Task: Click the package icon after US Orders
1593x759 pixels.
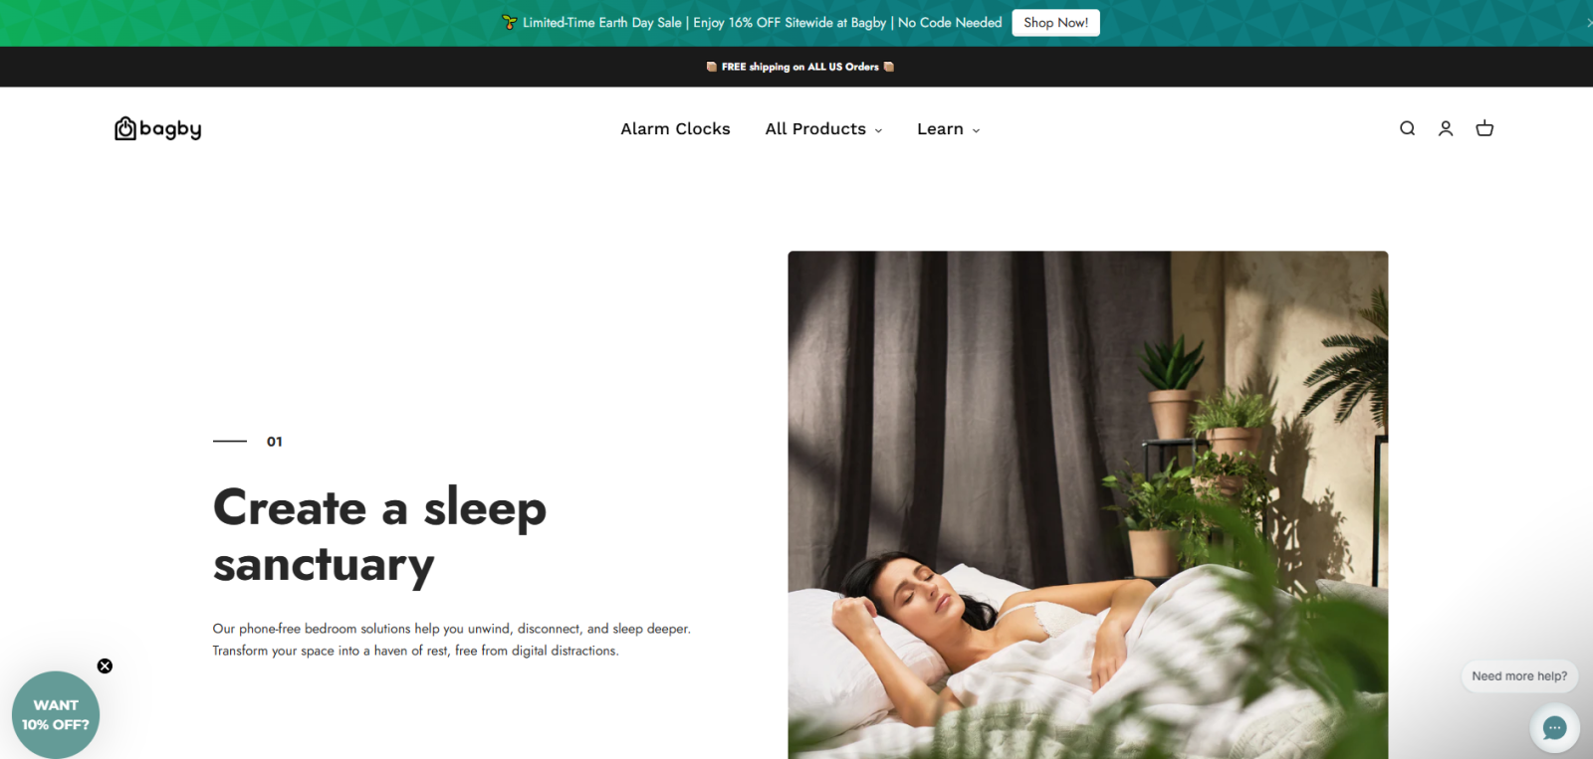Action: pyautogui.click(x=889, y=67)
